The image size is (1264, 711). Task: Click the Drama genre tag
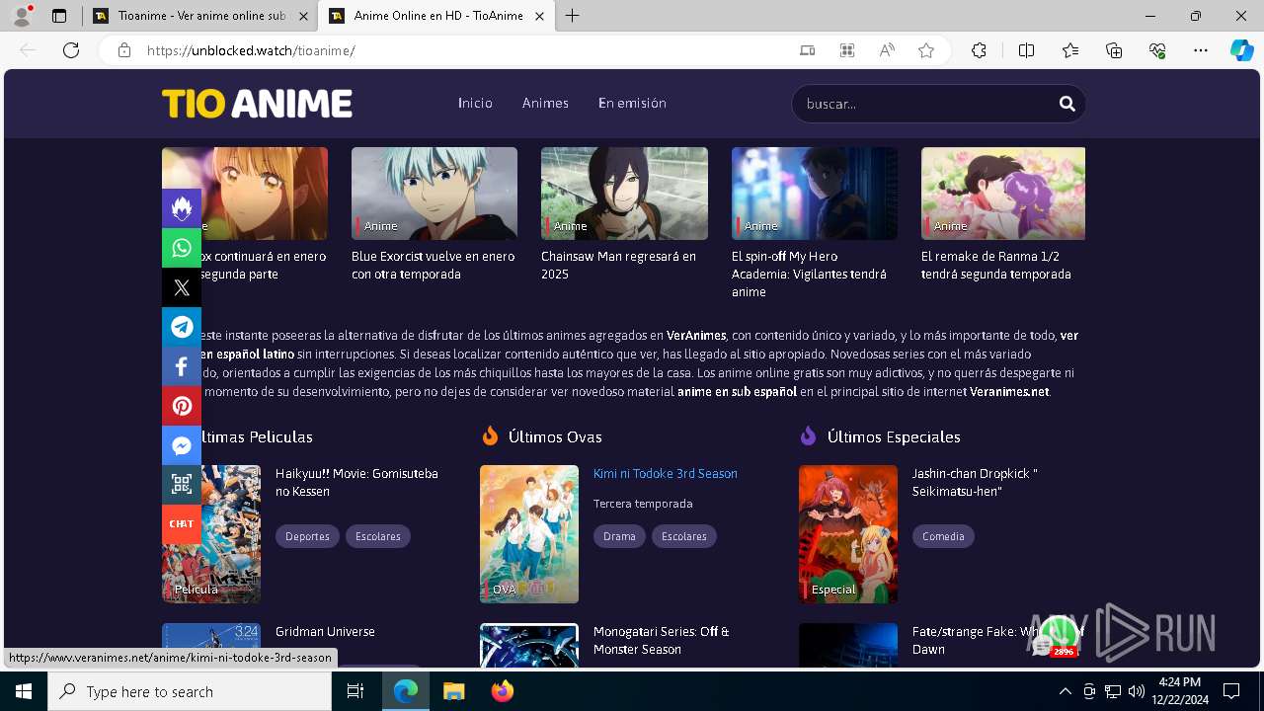(x=619, y=536)
